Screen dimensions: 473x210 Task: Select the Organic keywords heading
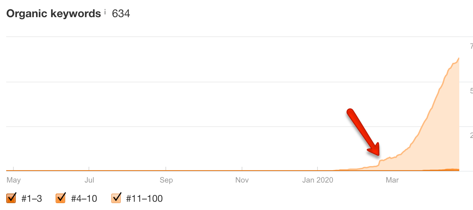(54, 14)
